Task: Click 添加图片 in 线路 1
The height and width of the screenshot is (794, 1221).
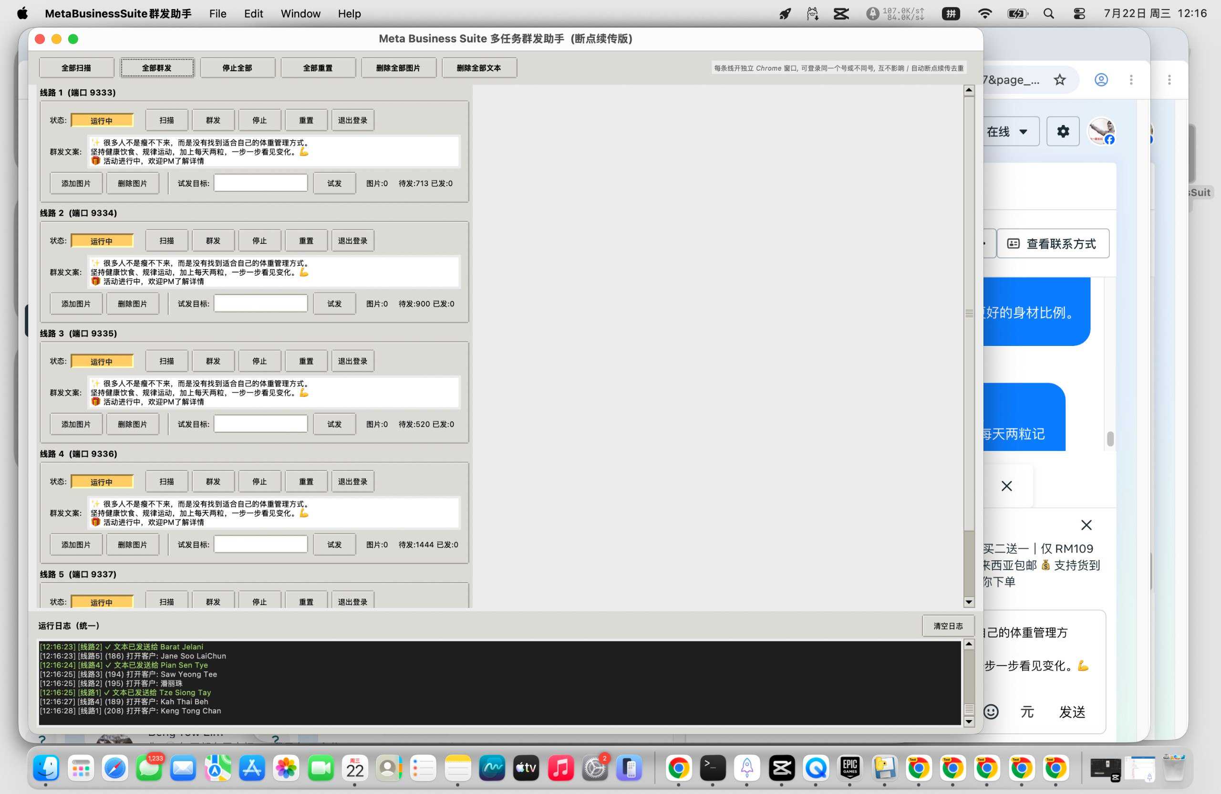Action: (76, 183)
